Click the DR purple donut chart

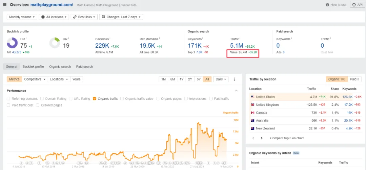point(12,43)
